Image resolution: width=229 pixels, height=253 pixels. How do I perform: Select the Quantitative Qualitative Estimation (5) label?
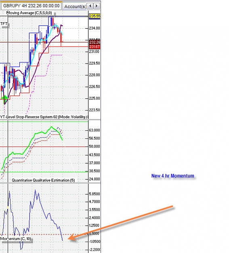pos(43,180)
